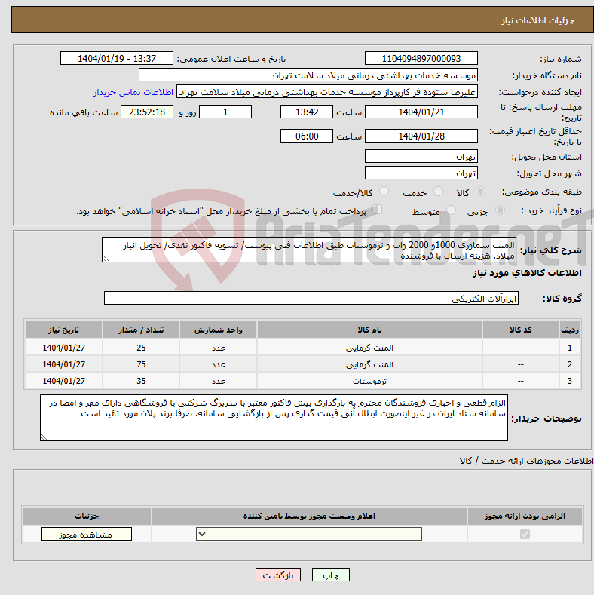This screenshot has width=594, height=595.
Task: Click the جزئیات اطلاعات نیاز page title
Action: 537,20
